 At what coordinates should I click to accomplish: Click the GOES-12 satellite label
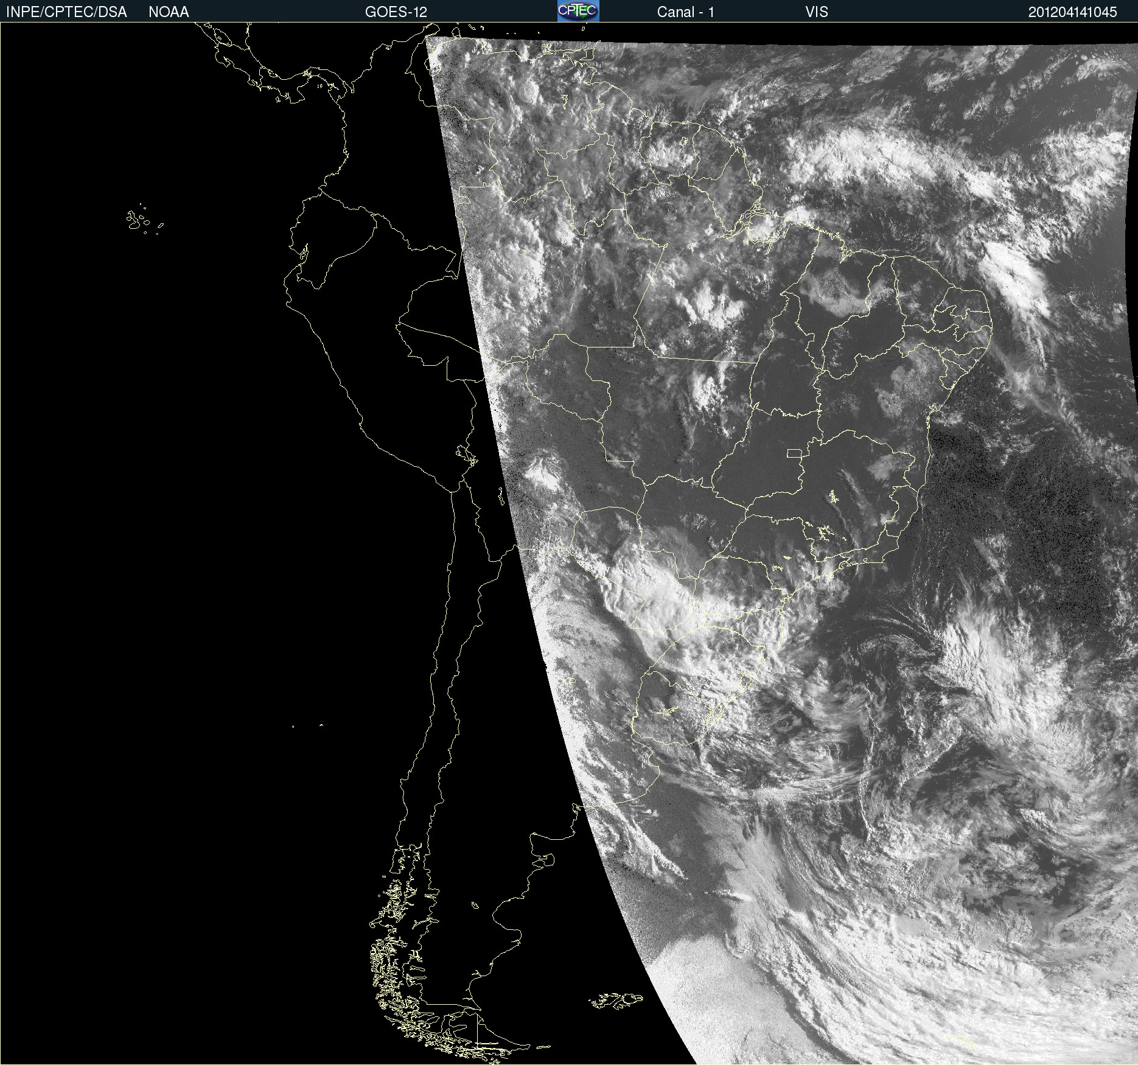click(x=396, y=12)
